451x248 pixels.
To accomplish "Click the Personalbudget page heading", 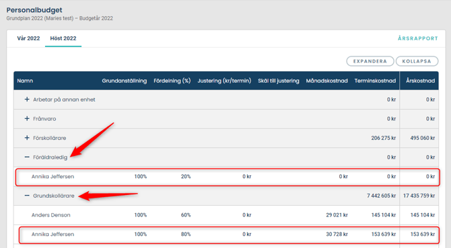I will click(x=34, y=10).
